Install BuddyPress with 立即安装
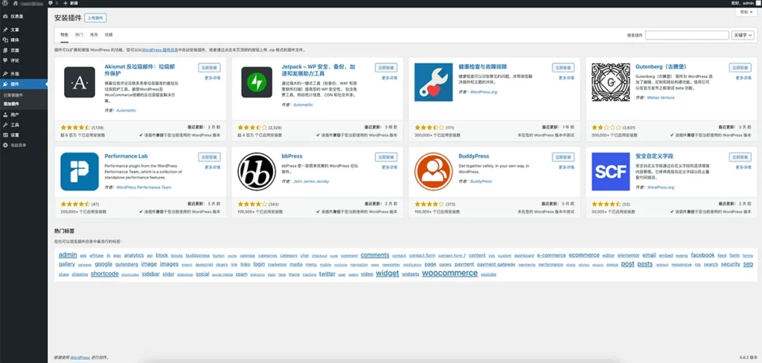This screenshot has height=363, width=762. 563,157
